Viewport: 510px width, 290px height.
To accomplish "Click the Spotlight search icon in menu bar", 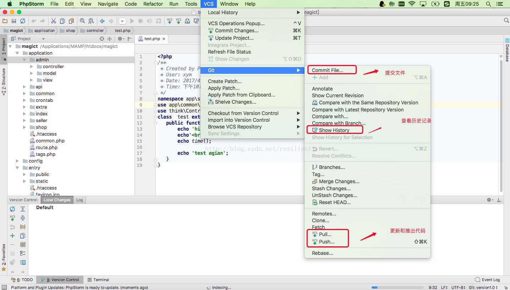I will click(489, 4).
